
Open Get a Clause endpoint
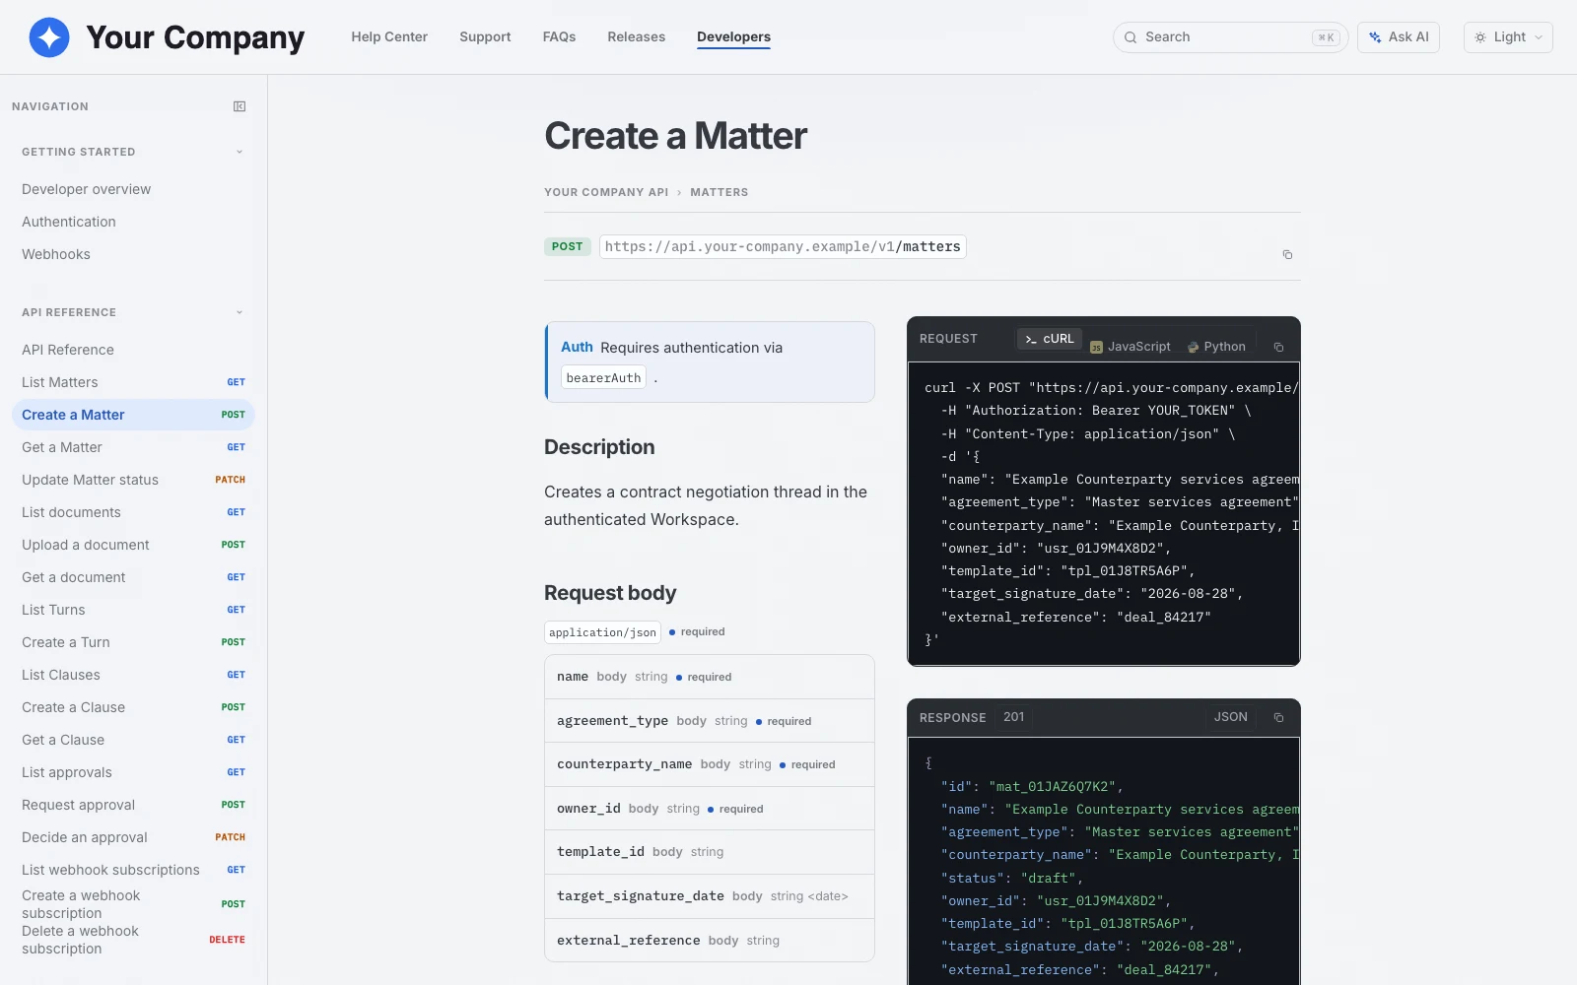[133, 740]
